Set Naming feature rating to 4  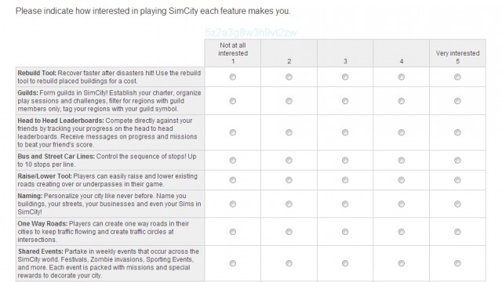coord(401,204)
